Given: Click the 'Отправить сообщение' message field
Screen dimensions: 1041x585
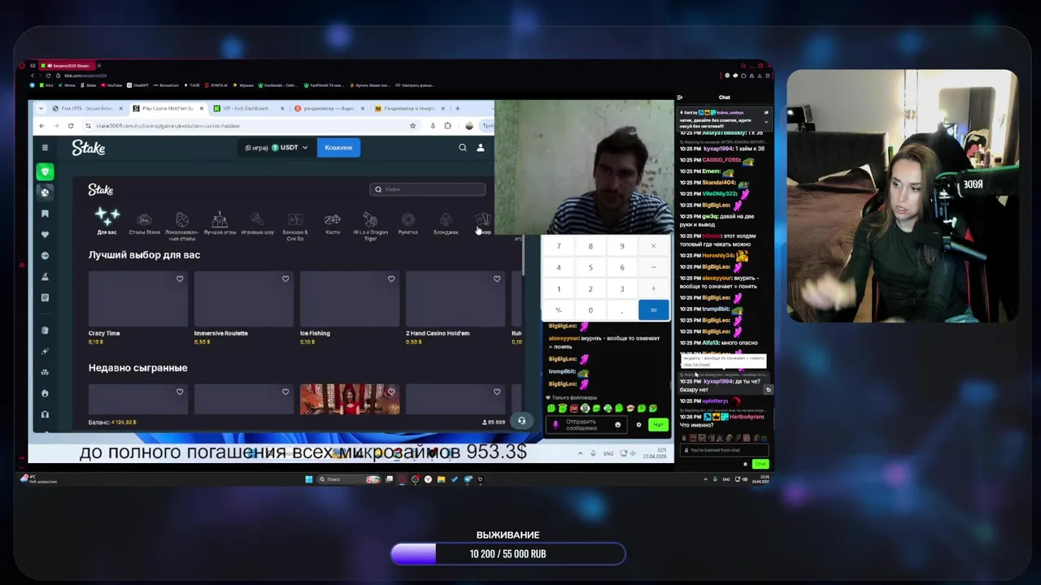Looking at the screenshot, I should (587, 425).
